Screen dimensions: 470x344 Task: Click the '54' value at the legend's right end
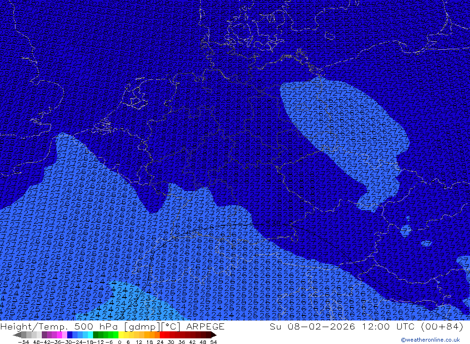coord(213,342)
